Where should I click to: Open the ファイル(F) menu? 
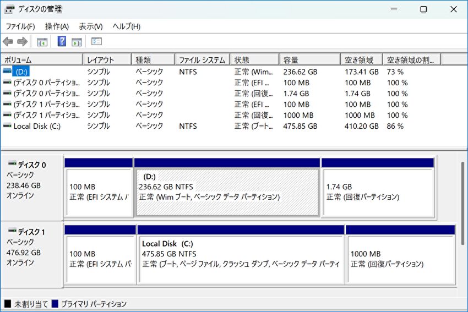[20, 26]
